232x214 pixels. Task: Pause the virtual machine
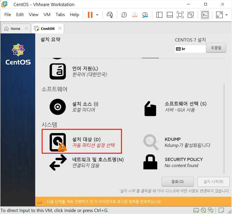tap(90, 15)
